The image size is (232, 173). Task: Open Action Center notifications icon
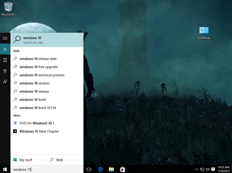[213, 169]
